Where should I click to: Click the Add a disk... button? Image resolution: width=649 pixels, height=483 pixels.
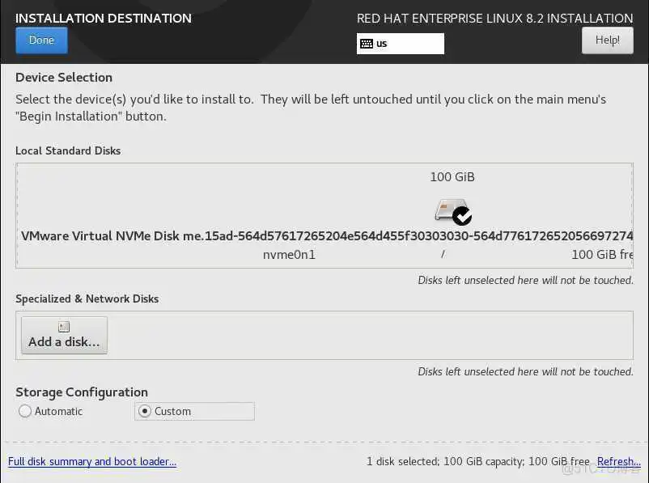tap(64, 335)
